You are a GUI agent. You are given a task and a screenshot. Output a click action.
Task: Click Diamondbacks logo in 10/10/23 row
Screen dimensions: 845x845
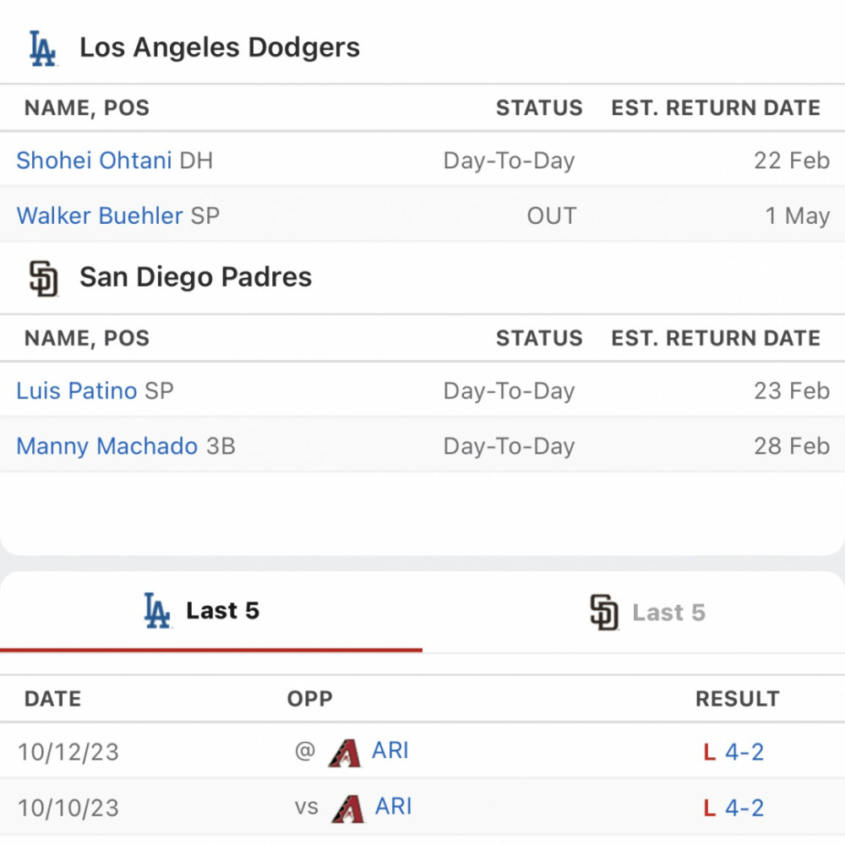click(x=347, y=809)
